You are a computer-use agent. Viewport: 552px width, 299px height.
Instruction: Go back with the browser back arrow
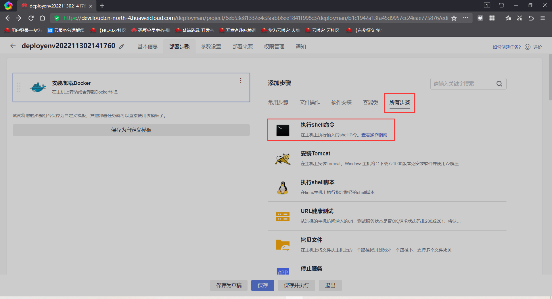click(x=8, y=18)
